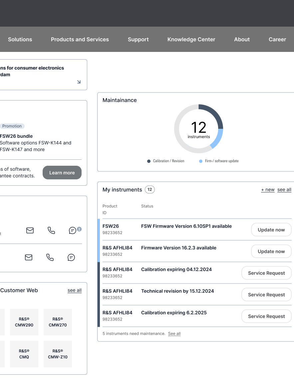Click mail icon in the lower contact row

29,257
